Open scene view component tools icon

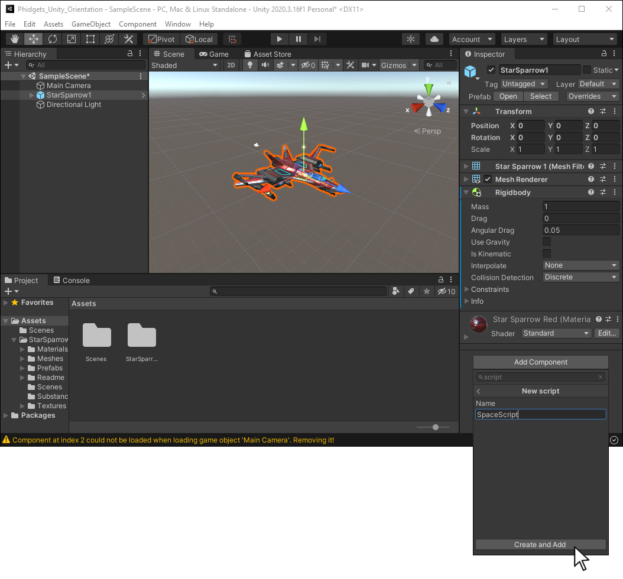click(350, 65)
